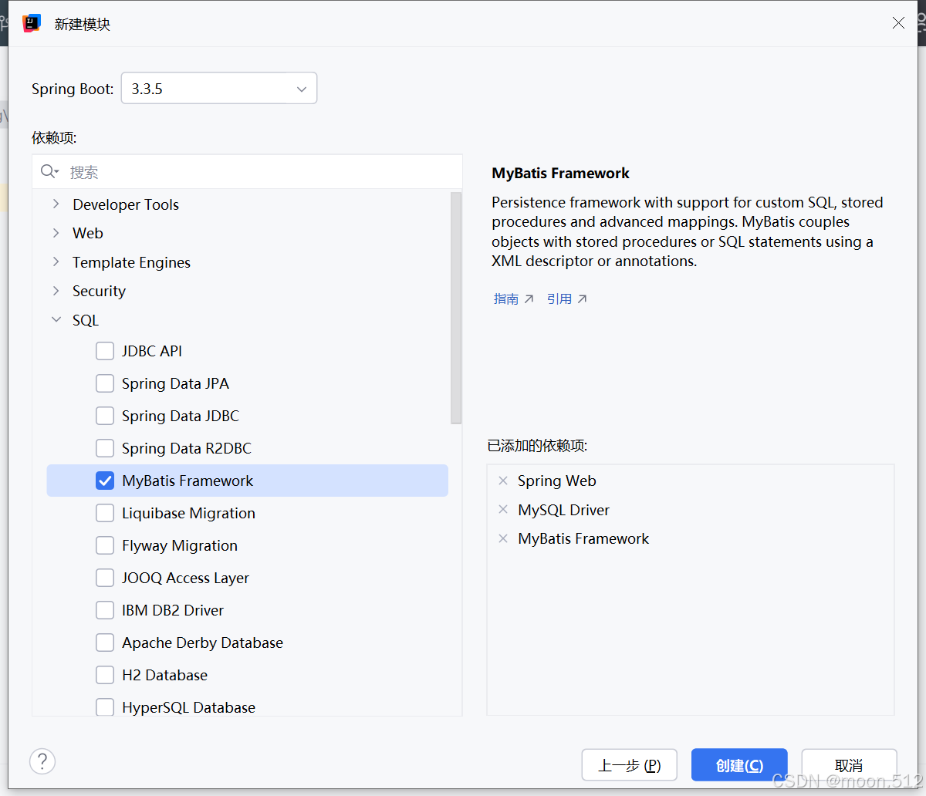This screenshot has width=926, height=796.
Task: Enable the JDBC API checkbox
Action: click(105, 351)
